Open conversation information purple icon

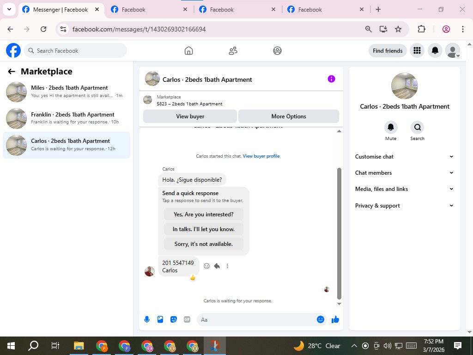[331, 79]
